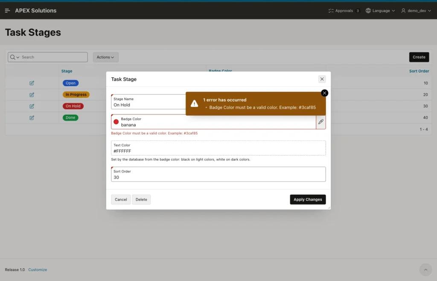Click the report Search field
This screenshot has width=437, height=281.
coord(54,57)
